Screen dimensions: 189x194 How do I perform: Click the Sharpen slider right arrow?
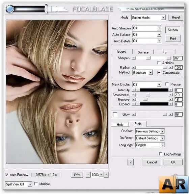coord(169,58)
